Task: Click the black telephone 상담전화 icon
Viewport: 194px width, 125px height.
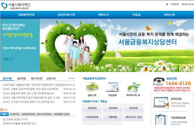Action: pyautogui.click(x=159, y=81)
